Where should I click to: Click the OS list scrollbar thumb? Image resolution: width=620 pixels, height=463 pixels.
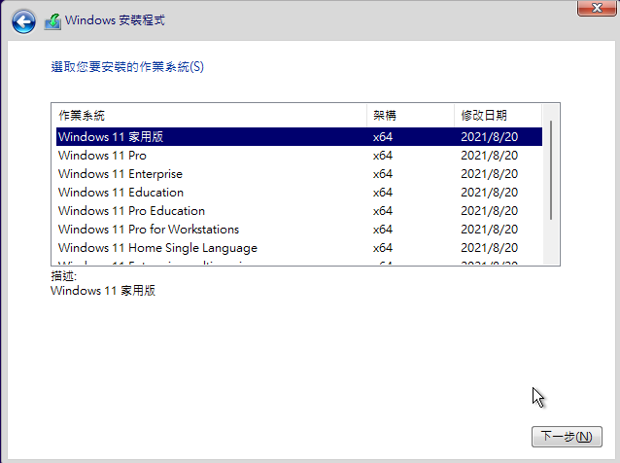coord(551,170)
